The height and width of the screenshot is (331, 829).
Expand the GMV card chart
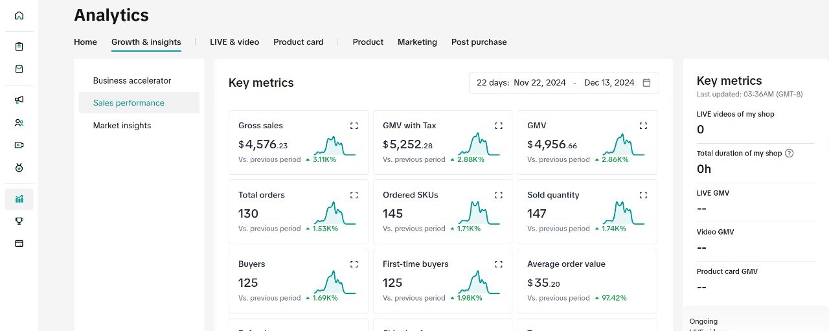tap(643, 126)
